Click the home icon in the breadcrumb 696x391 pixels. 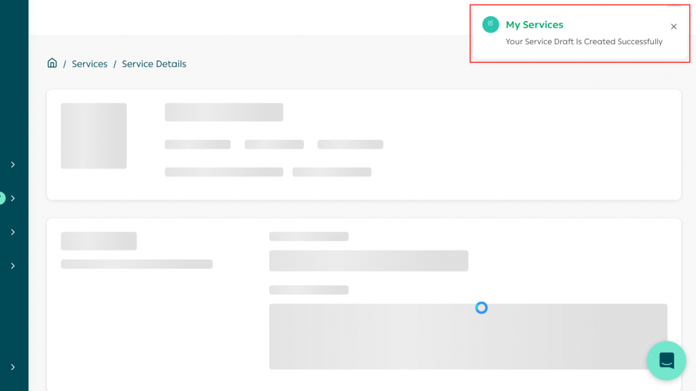pyautogui.click(x=52, y=63)
